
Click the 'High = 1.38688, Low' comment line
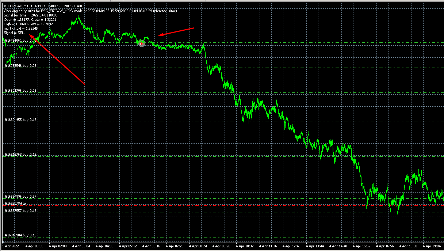[28, 24]
